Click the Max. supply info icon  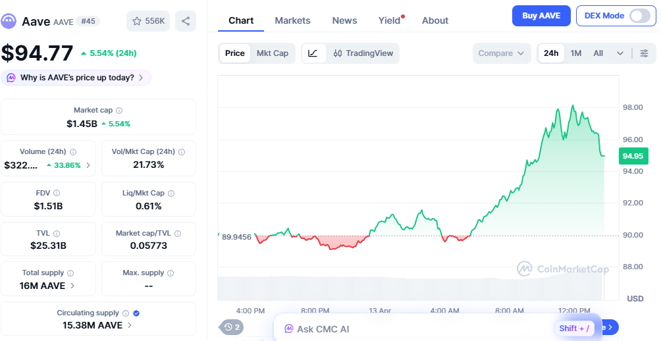coord(171,273)
